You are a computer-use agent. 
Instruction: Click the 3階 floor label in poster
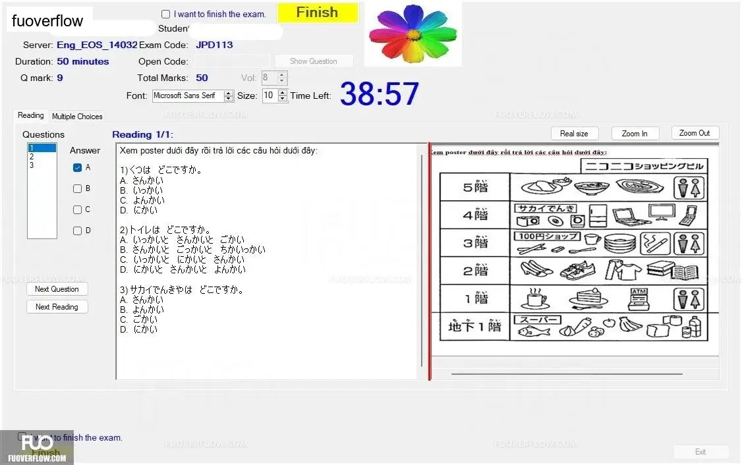[475, 242]
